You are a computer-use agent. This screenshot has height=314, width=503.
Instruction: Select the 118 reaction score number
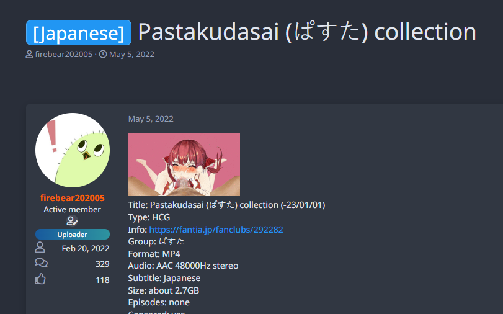pos(103,280)
